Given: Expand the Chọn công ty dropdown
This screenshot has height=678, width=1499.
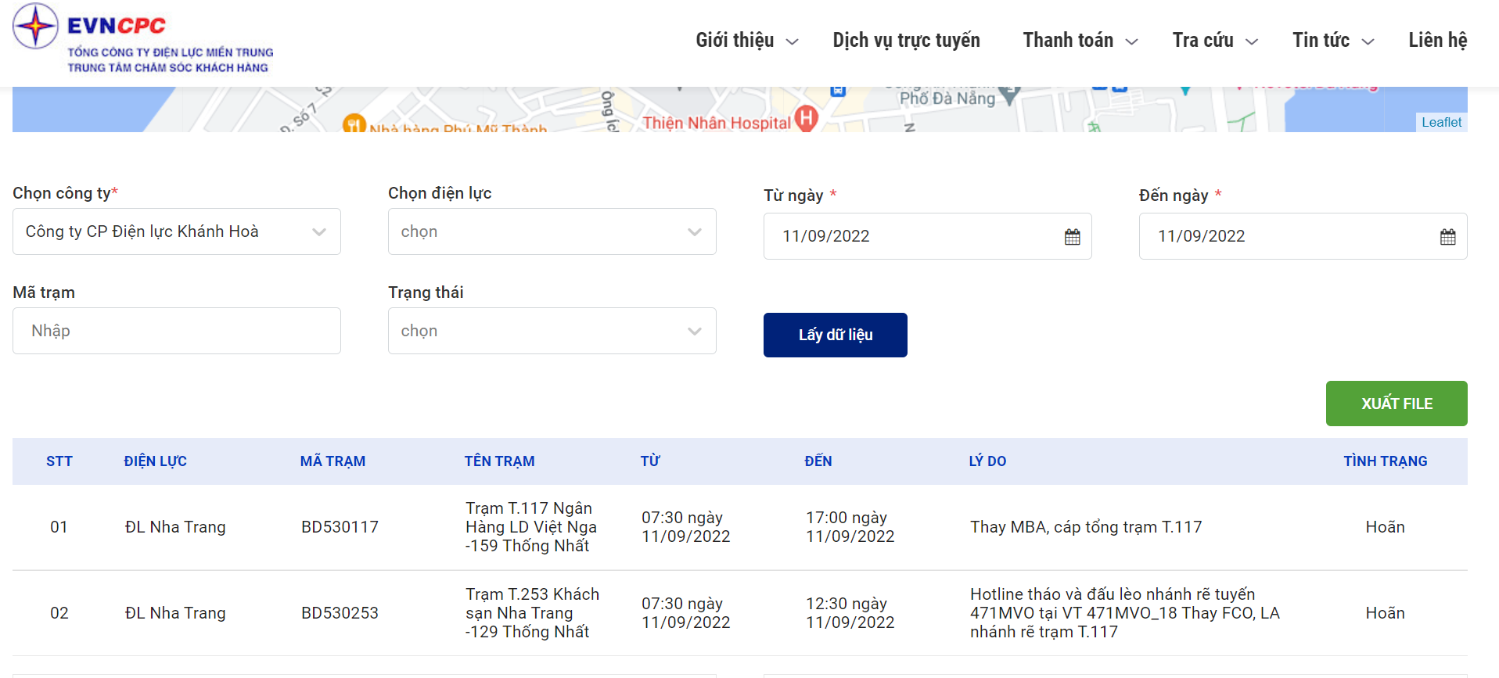Looking at the screenshot, I should (x=177, y=231).
